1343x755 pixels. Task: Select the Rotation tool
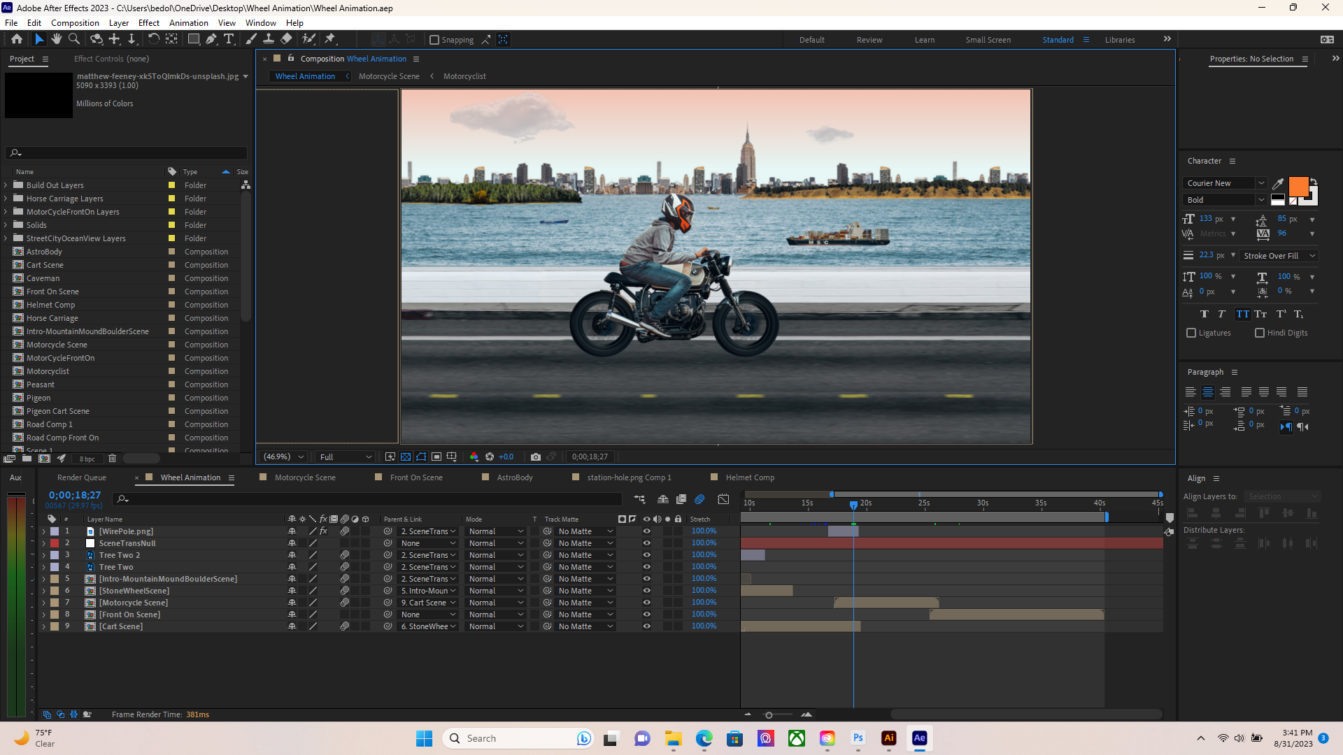(153, 39)
